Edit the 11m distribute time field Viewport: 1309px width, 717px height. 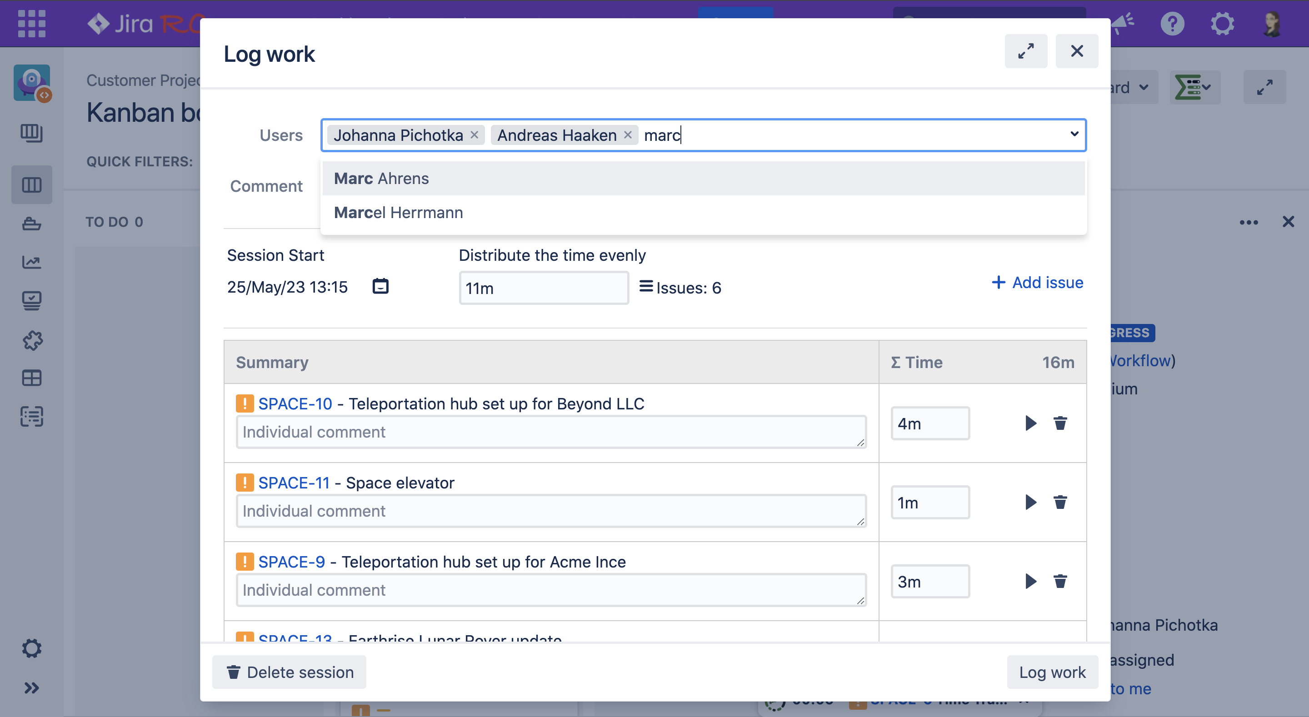[543, 288]
